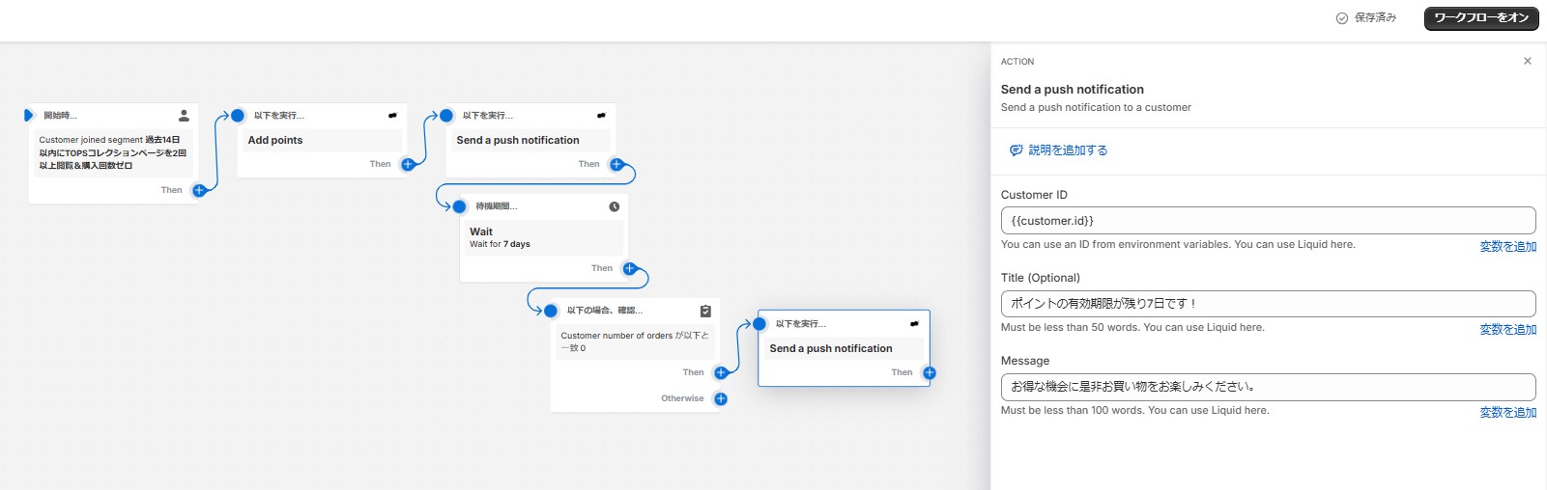Click the plus after Add points step
The width and height of the screenshot is (1547, 490).
(408, 164)
